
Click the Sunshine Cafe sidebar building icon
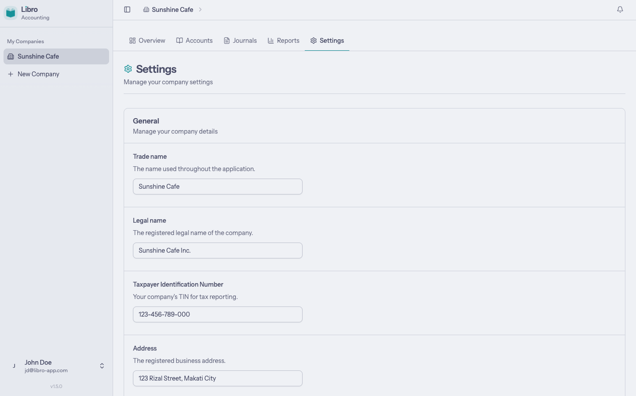11,56
